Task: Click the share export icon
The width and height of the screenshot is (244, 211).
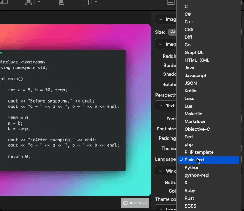Action: tap(86, 2)
